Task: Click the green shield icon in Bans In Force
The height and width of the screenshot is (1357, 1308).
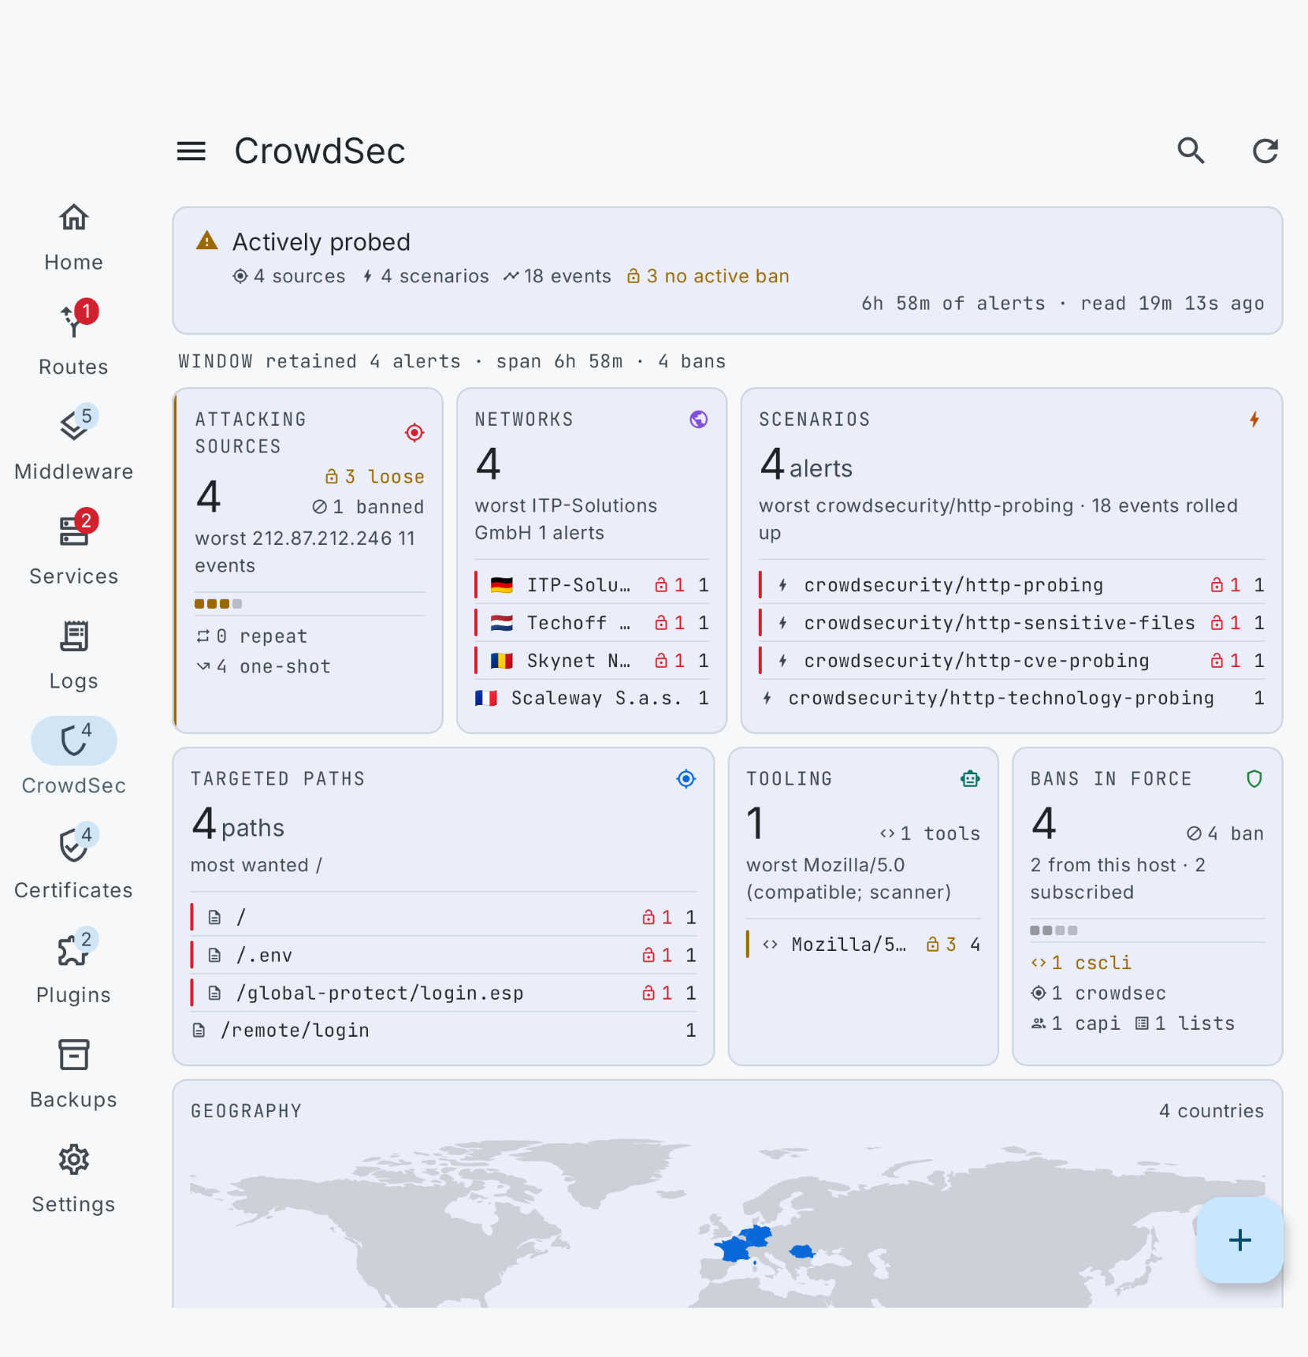Action: point(1254,779)
